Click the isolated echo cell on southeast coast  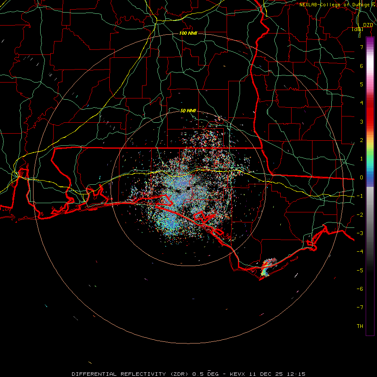[x=269, y=267]
